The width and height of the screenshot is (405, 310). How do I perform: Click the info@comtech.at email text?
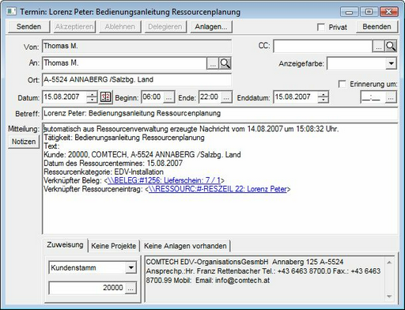pos(242,280)
